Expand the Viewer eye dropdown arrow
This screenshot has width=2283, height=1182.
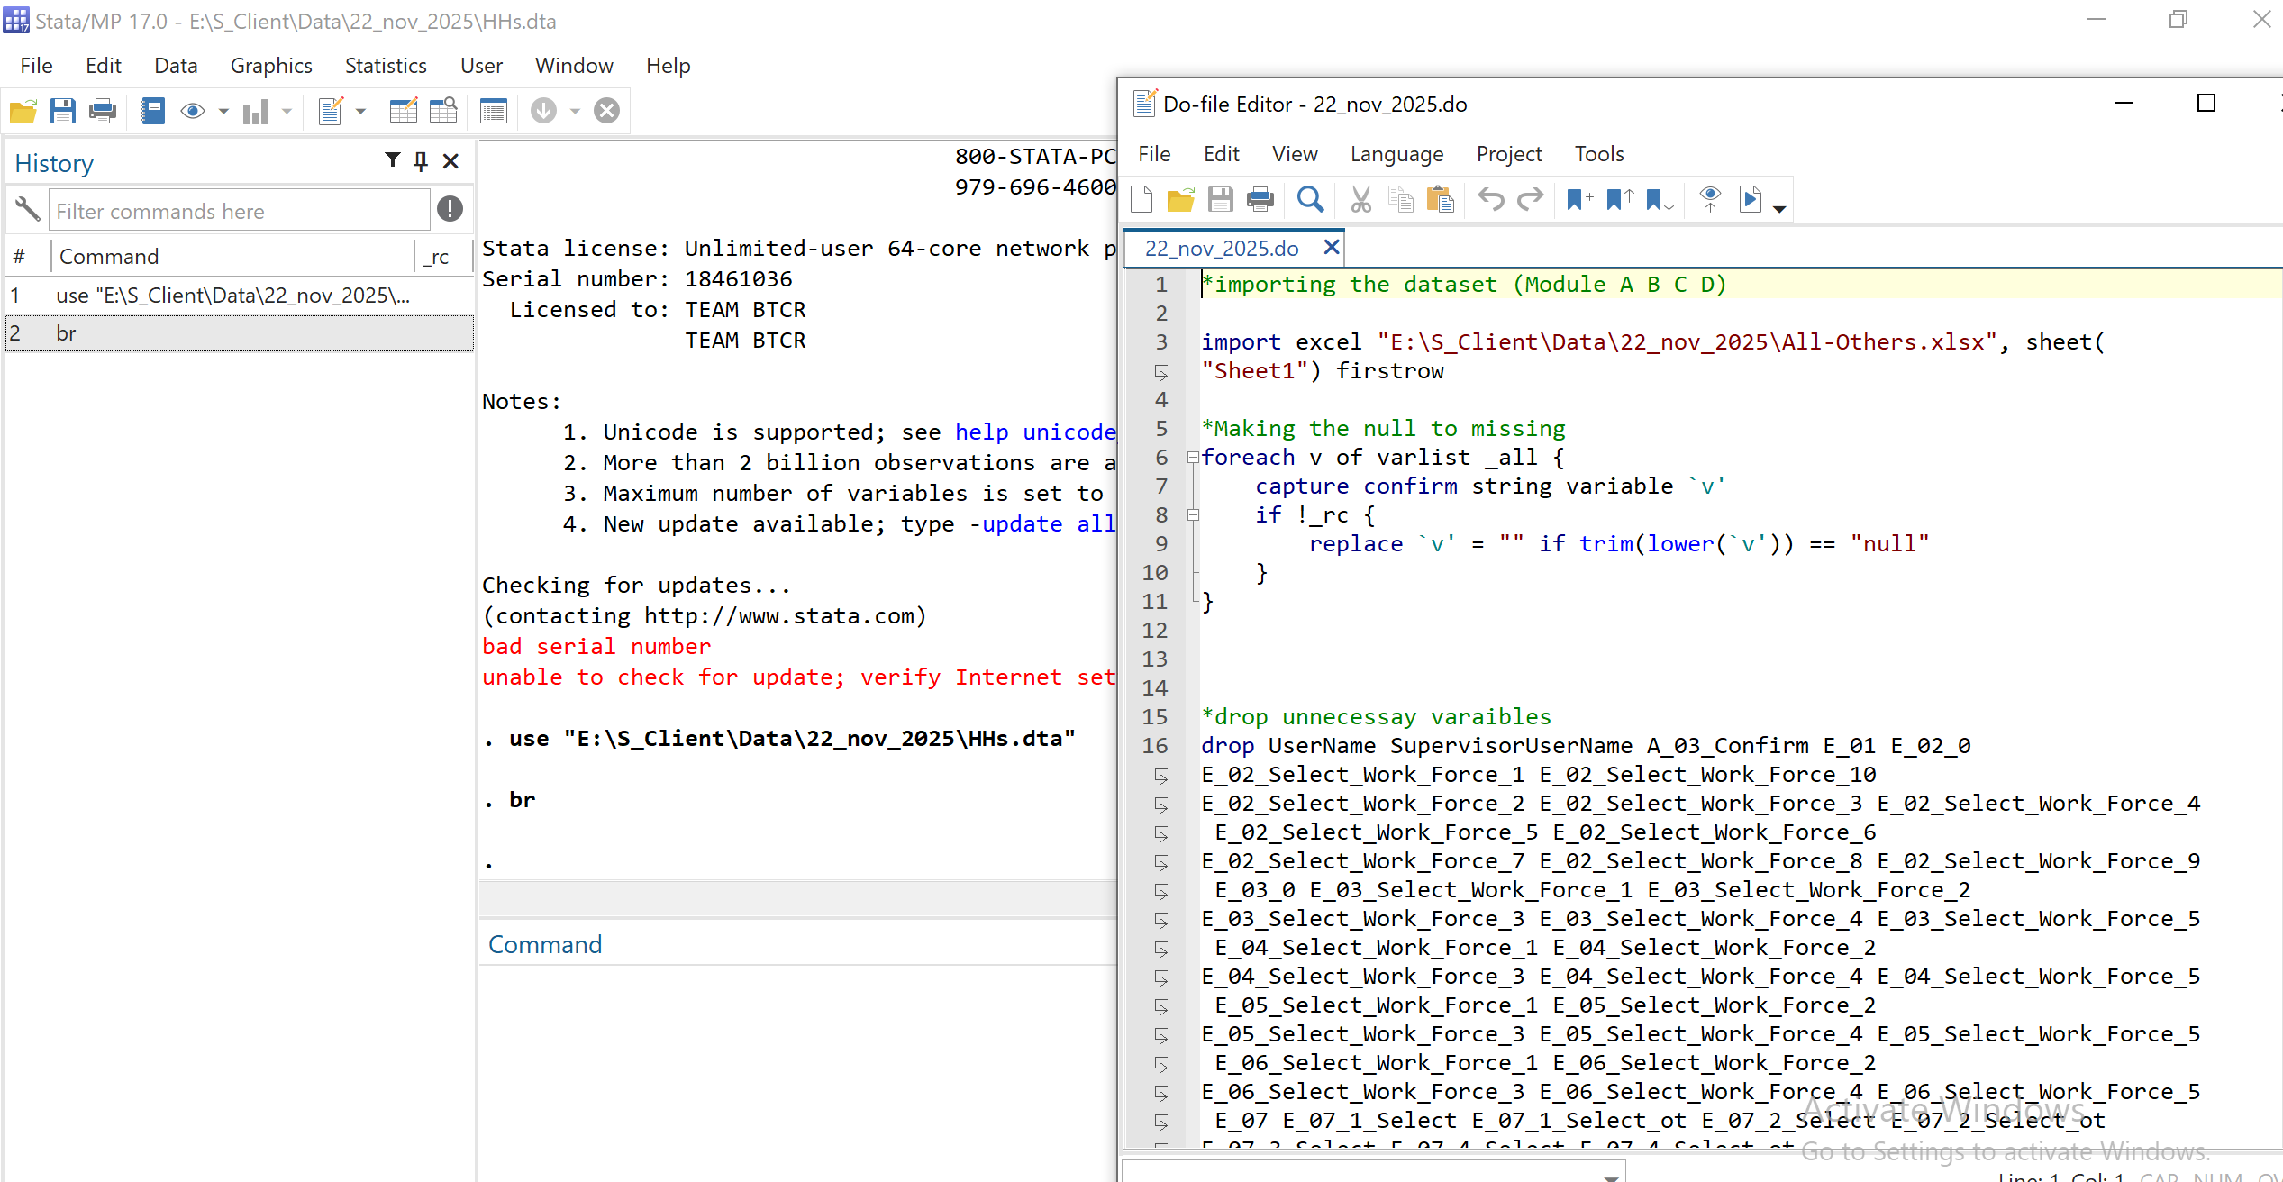[223, 112]
